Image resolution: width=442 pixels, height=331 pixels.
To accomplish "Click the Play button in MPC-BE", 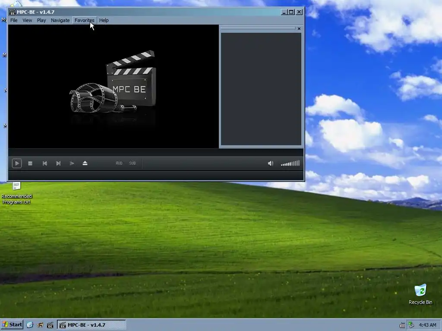I will tap(17, 163).
